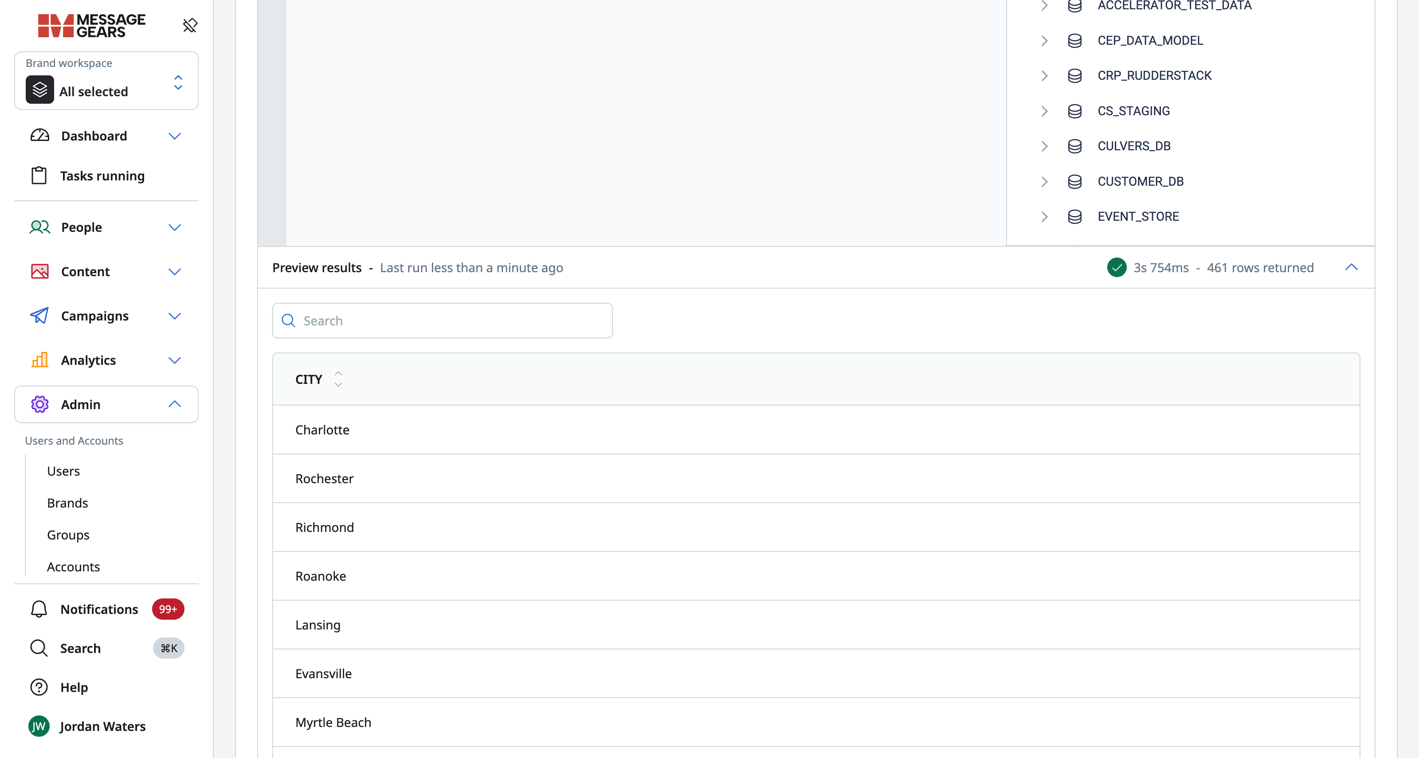
Task: Click the Evansville row
Action: pyautogui.click(x=816, y=673)
